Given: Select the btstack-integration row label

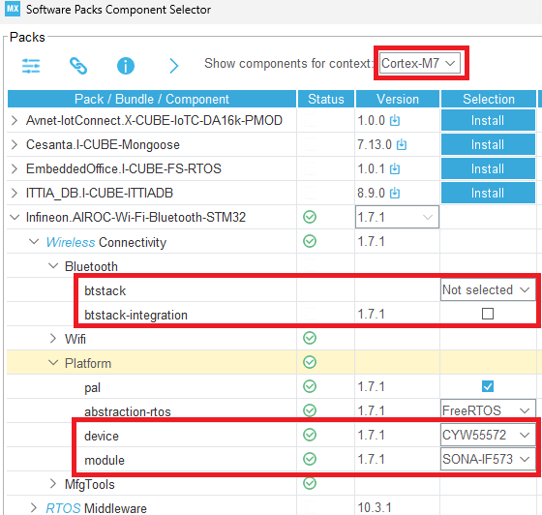Looking at the screenshot, I should click(135, 315).
